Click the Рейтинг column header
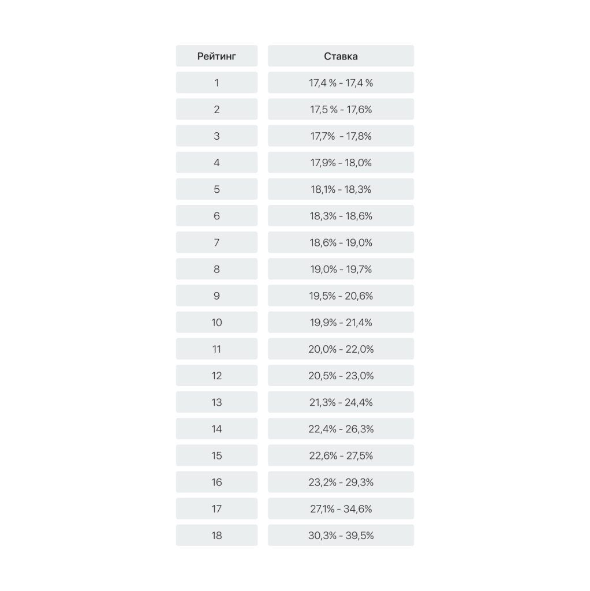Screen dimensions: 590x591 (216, 56)
